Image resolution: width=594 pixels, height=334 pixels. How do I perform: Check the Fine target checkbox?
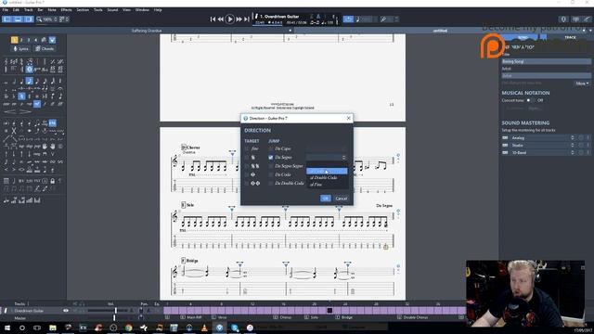(x=247, y=148)
